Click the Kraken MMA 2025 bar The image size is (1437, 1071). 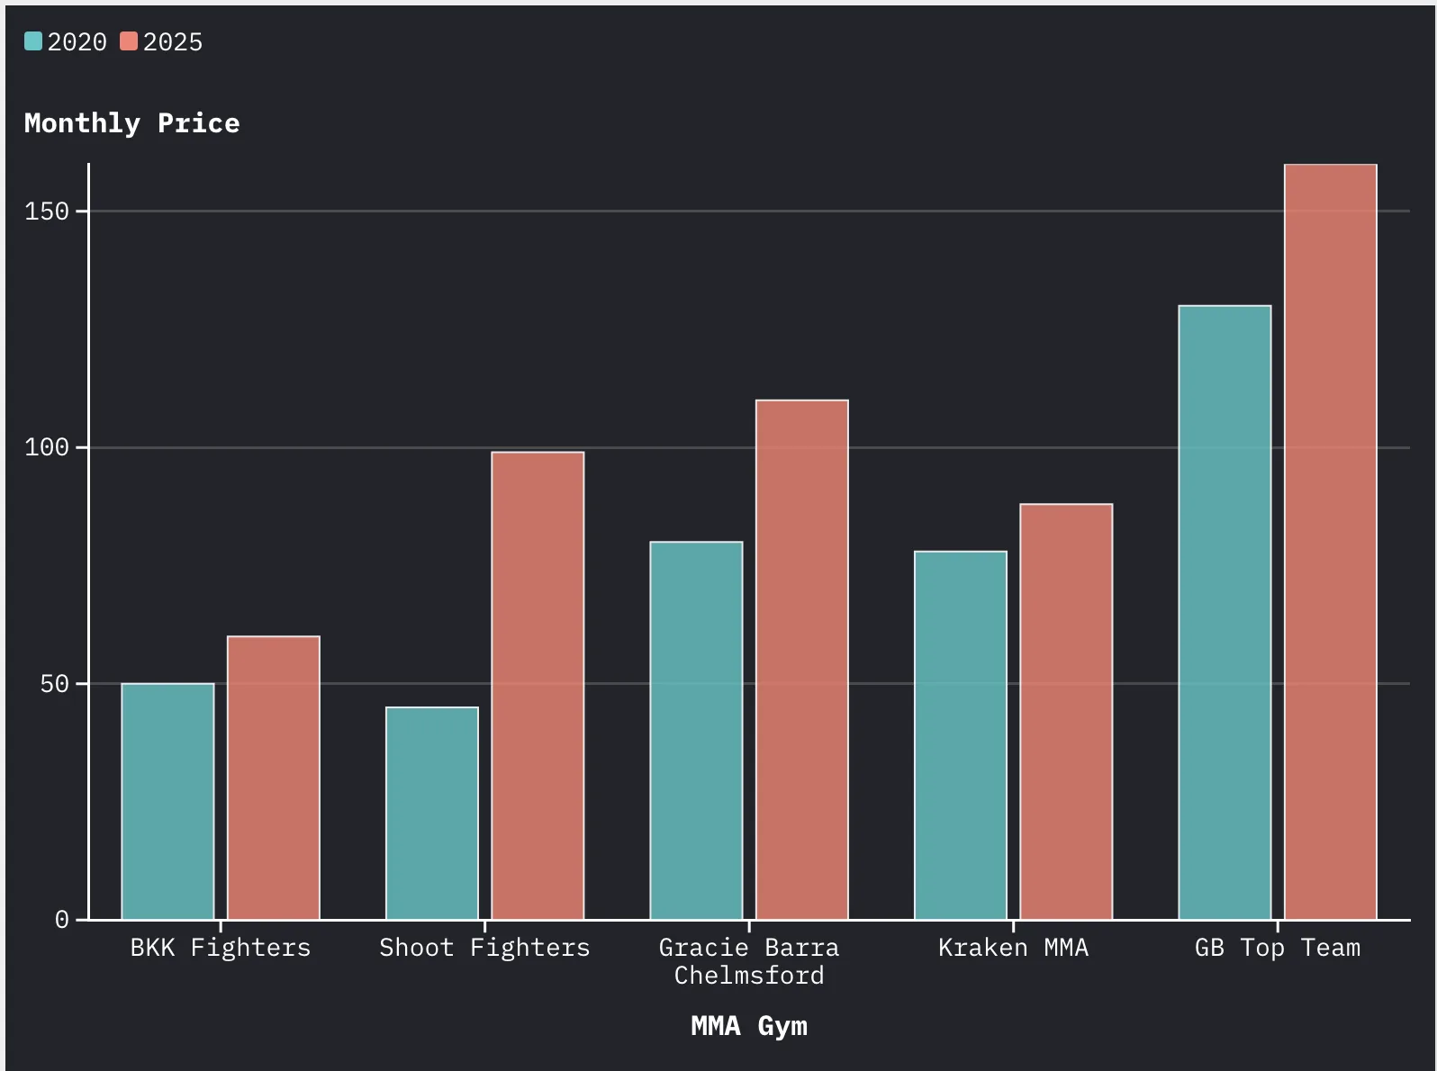point(1066,711)
